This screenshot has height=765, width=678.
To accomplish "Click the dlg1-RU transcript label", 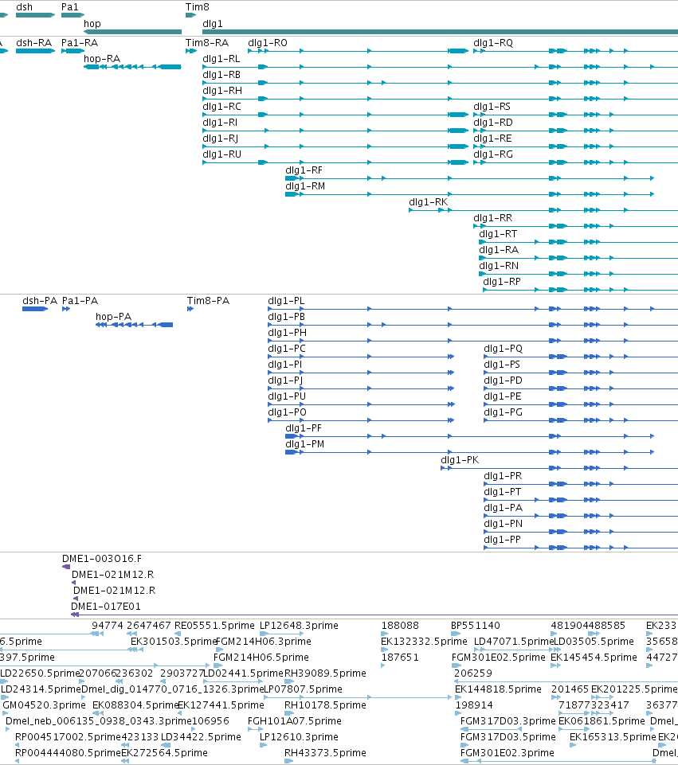I will tap(222, 154).
